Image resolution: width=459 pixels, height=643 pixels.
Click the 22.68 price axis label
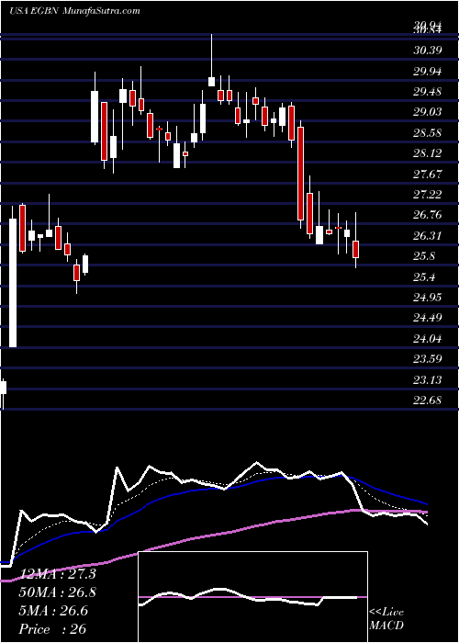coord(427,400)
